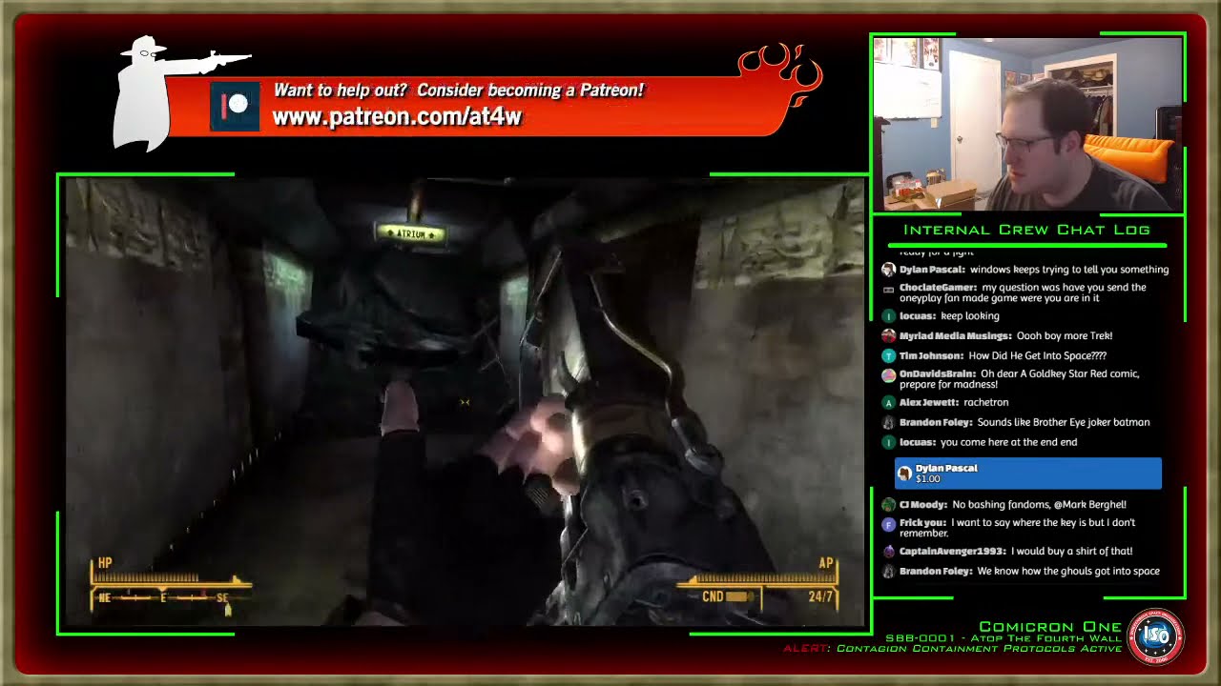1221x686 pixels.
Task: Click Frick you's purple F avatar
Action: 888,523
